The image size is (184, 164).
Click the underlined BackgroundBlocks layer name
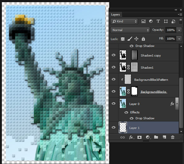pyautogui.click(x=154, y=92)
